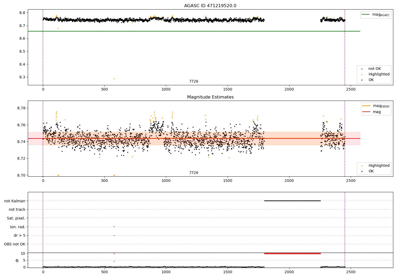The width and height of the screenshot is (397, 278).
Task: Click the 'AGASC ID 471219520.0' title
Action: coord(210,6)
